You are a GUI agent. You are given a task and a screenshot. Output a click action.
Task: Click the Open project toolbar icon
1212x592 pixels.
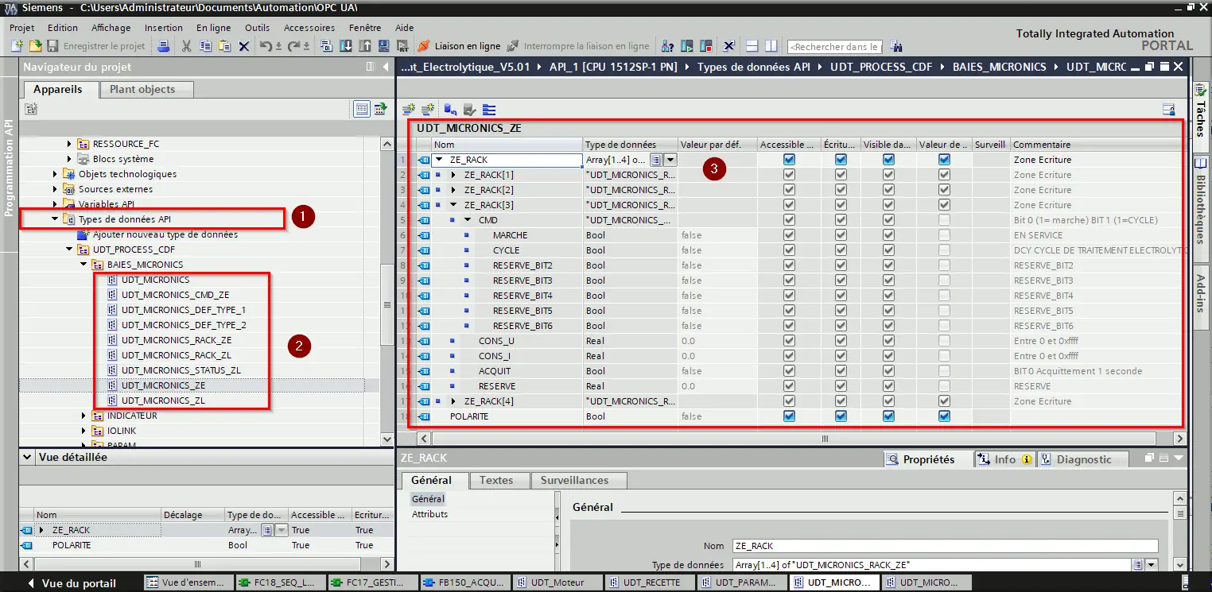tap(35, 46)
